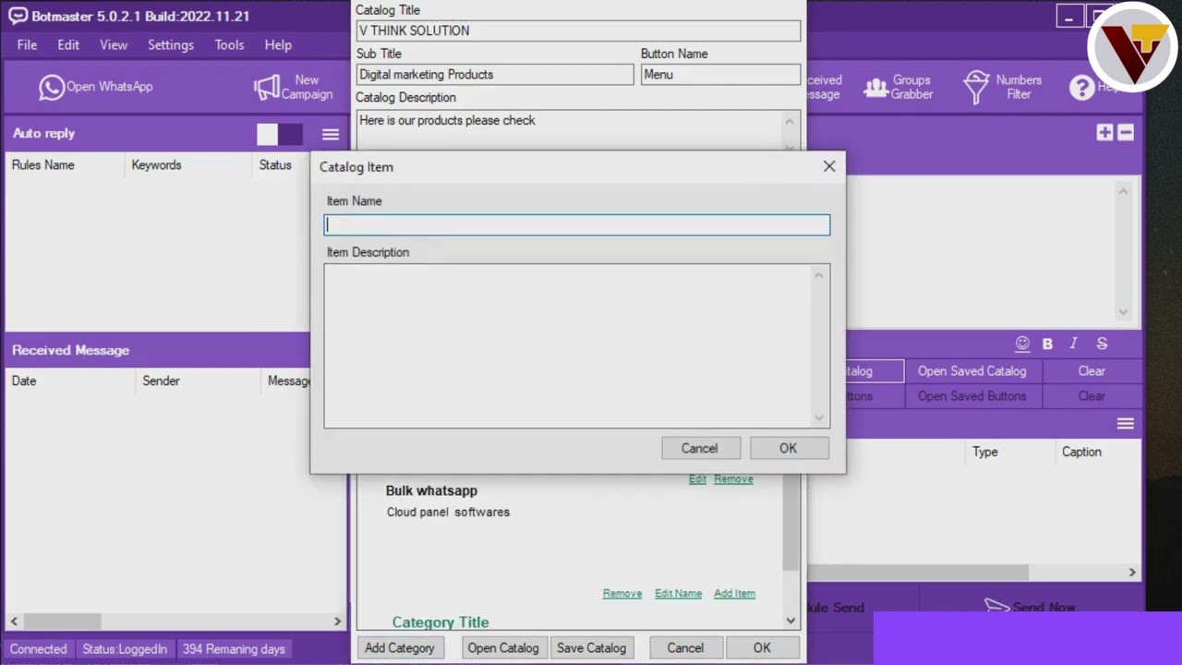Click the Edit link above Bulk whatsapp item
Screen dimensions: 1182x665
click(x=697, y=479)
